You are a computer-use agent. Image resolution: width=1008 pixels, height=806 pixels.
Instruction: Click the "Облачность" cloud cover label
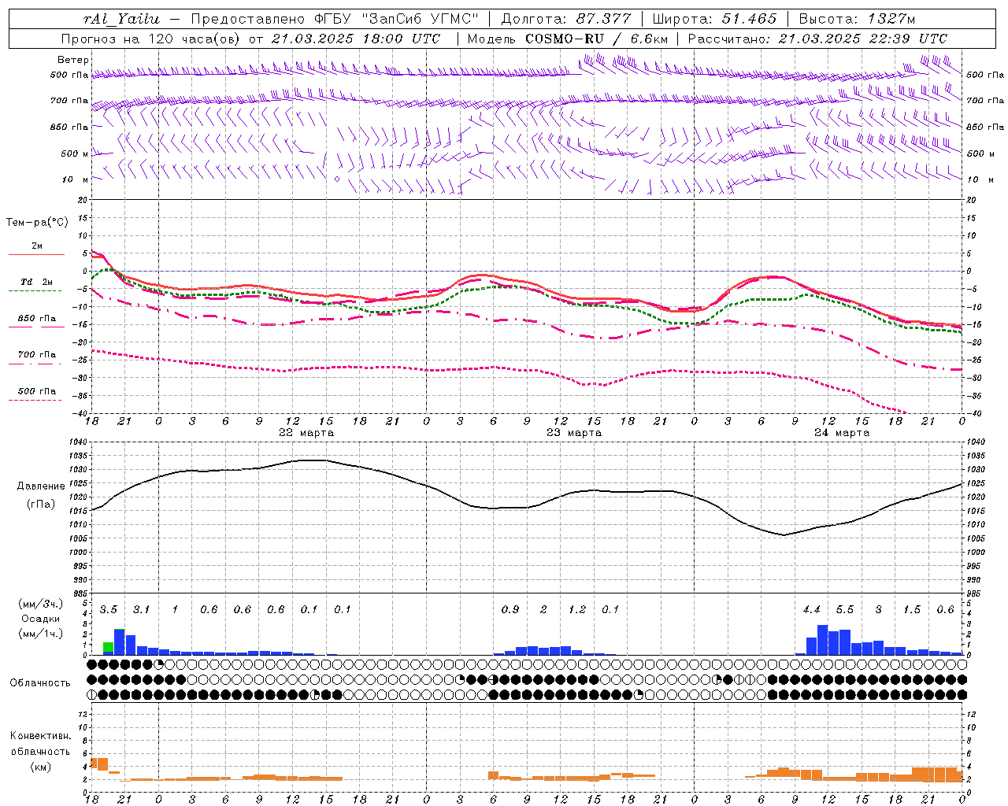[x=40, y=682]
